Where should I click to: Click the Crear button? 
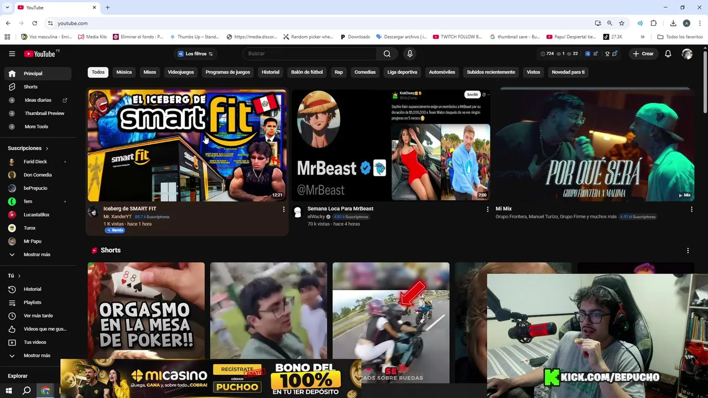pyautogui.click(x=643, y=54)
